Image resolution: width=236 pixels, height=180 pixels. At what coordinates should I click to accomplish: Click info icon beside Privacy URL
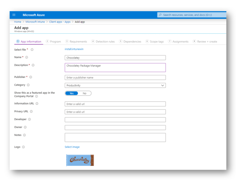pos(31,111)
